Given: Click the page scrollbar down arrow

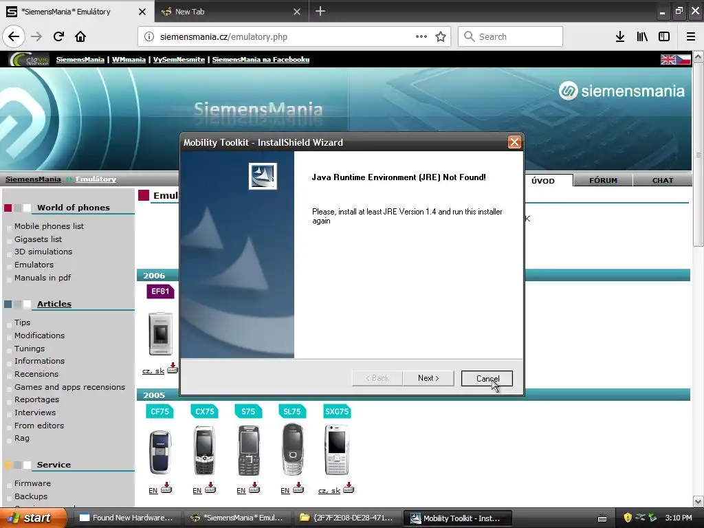Looking at the screenshot, I should pos(698,501).
